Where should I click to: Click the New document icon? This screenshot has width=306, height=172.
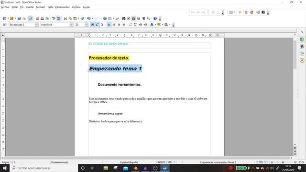point(5,18)
